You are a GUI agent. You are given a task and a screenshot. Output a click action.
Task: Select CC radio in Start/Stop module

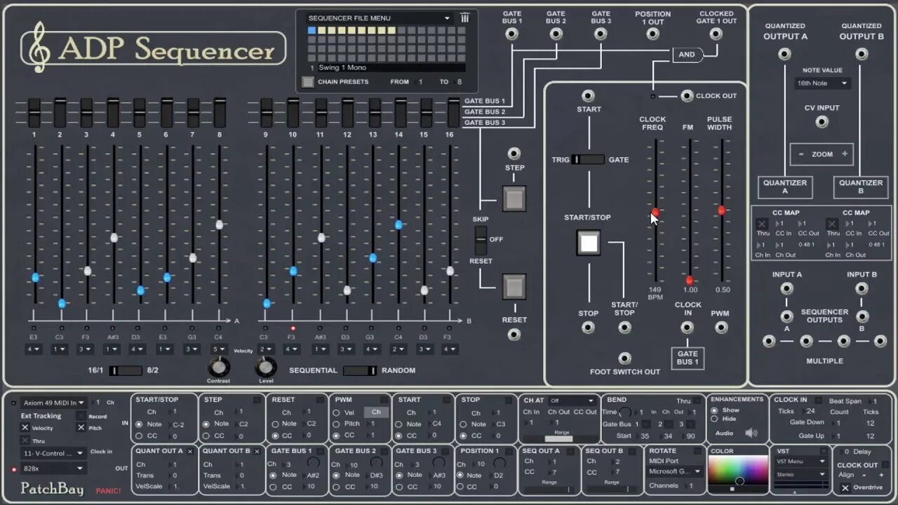pos(139,436)
